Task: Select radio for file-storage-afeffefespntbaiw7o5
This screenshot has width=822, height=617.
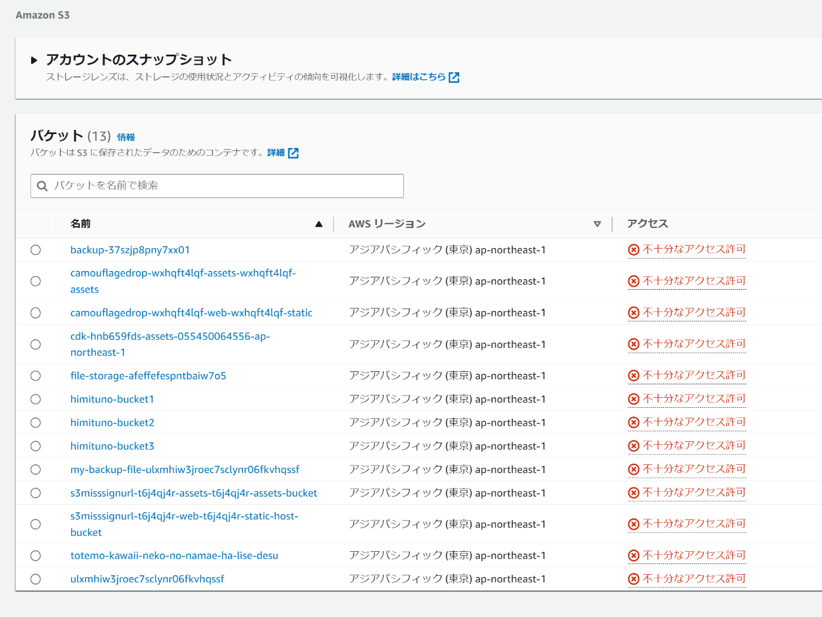Action: point(36,375)
